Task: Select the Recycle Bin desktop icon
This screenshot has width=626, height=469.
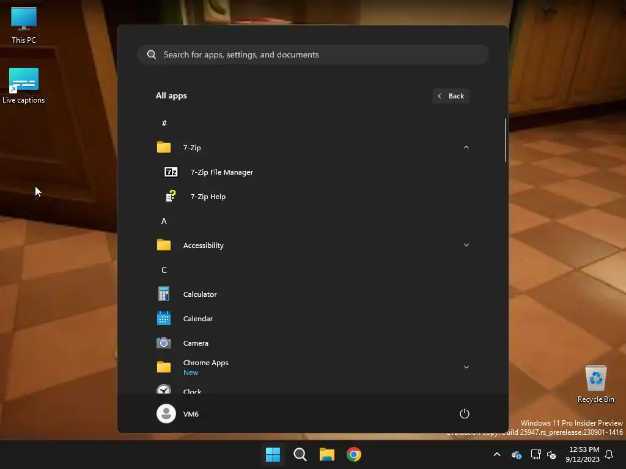Action: (595, 384)
